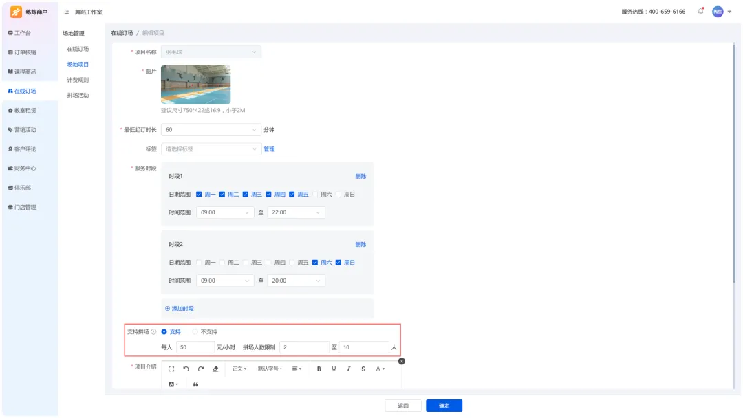Click the eraser clear-format icon
This screenshot has width=743, height=418.
pos(215,369)
